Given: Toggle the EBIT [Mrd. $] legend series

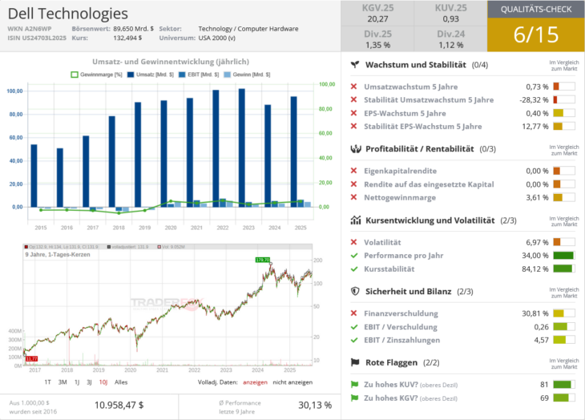Looking at the screenshot, I should pos(199,75).
